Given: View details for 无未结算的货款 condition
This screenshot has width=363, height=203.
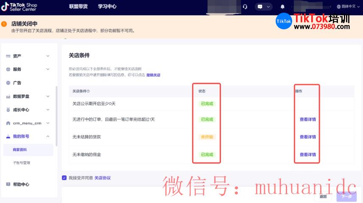Looking at the screenshot, I should click(x=308, y=137).
